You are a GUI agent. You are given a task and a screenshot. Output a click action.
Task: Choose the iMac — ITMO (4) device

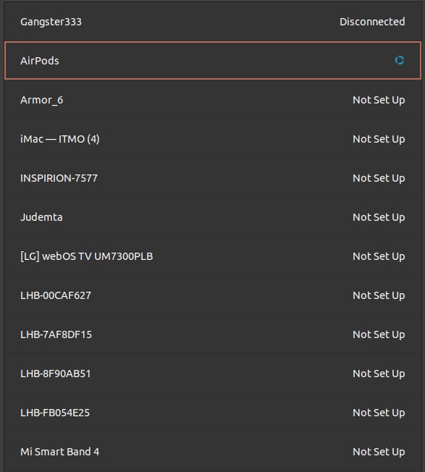click(213, 139)
